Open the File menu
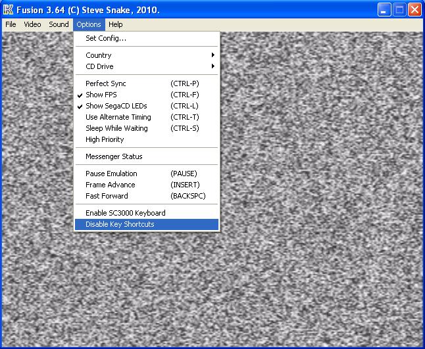Image resolution: width=425 pixels, height=349 pixels. point(11,24)
